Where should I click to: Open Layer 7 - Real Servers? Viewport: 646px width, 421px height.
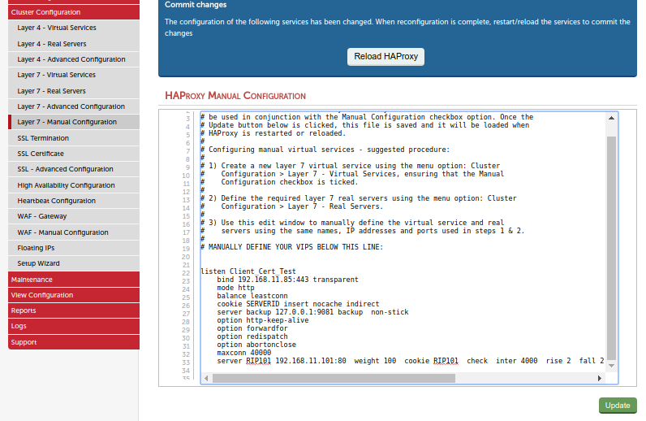pyautogui.click(x=74, y=91)
